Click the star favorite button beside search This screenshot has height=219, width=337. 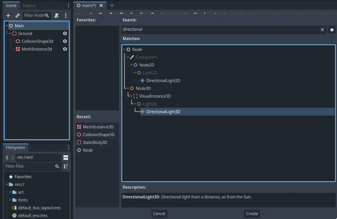click(332, 30)
